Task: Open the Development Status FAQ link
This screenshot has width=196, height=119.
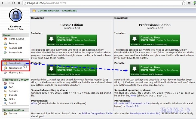Action: point(145,114)
